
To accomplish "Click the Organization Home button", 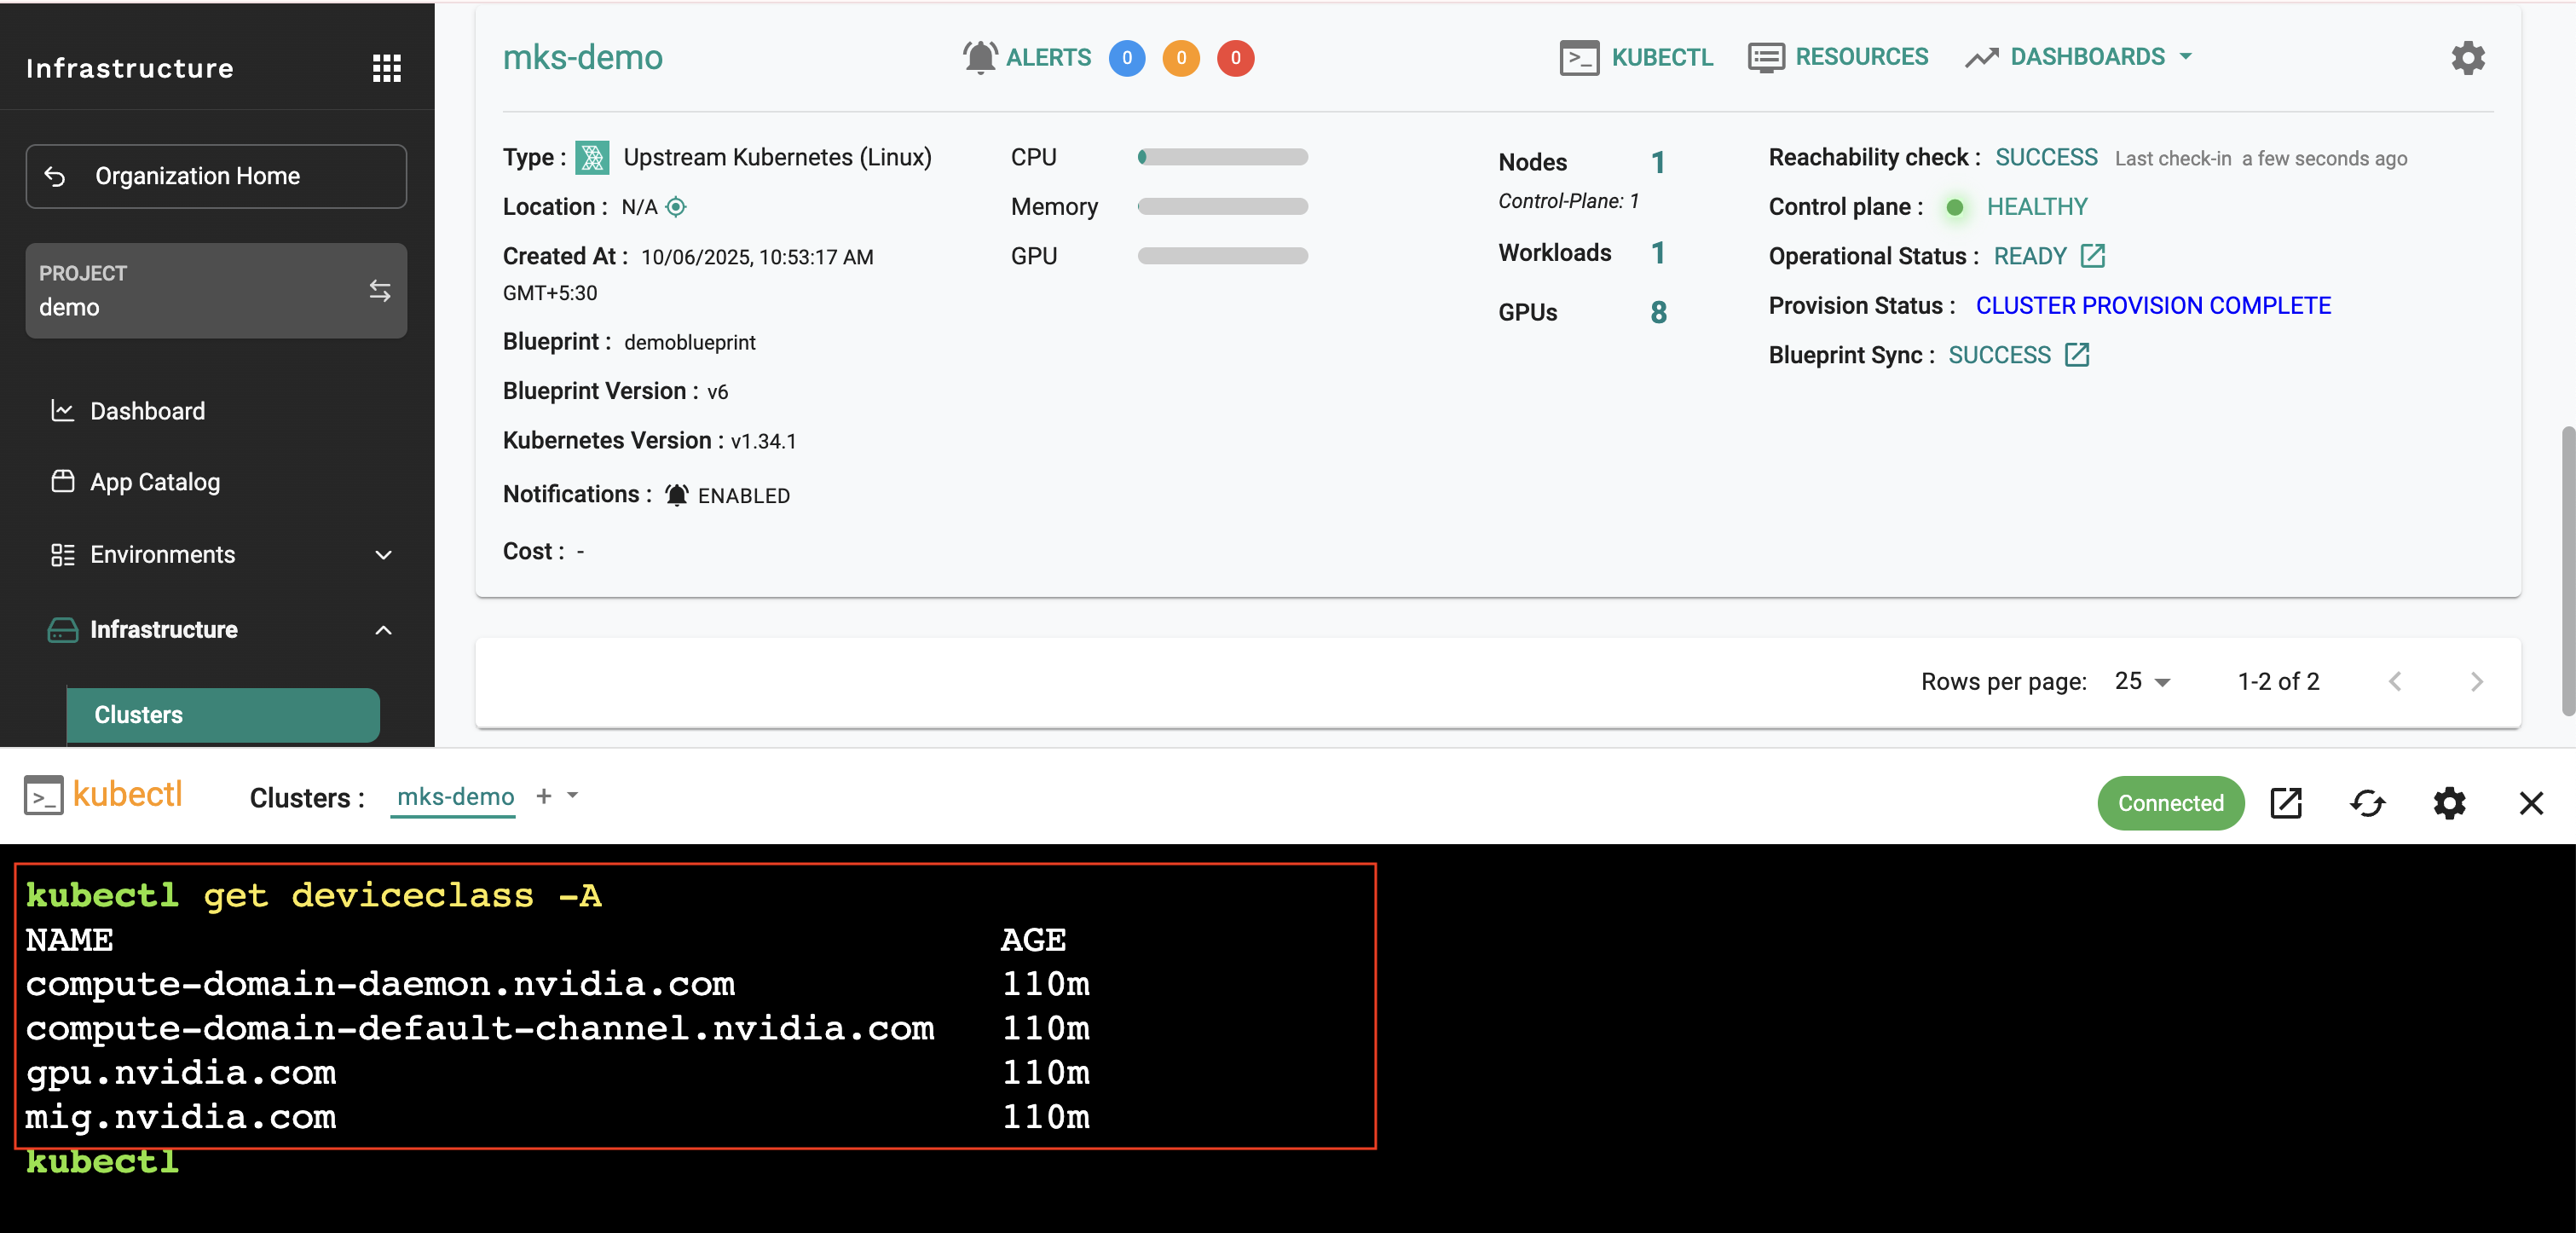I will pos(216,176).
